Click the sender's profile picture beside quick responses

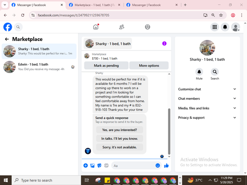88,151
